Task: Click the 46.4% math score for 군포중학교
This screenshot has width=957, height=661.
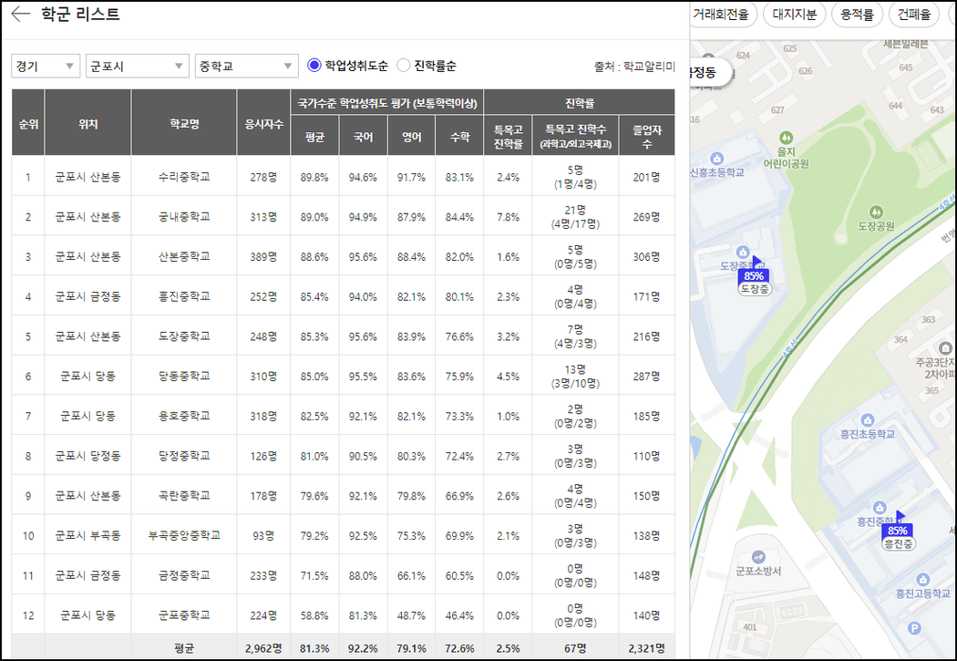Action: [x=459, y=615]
